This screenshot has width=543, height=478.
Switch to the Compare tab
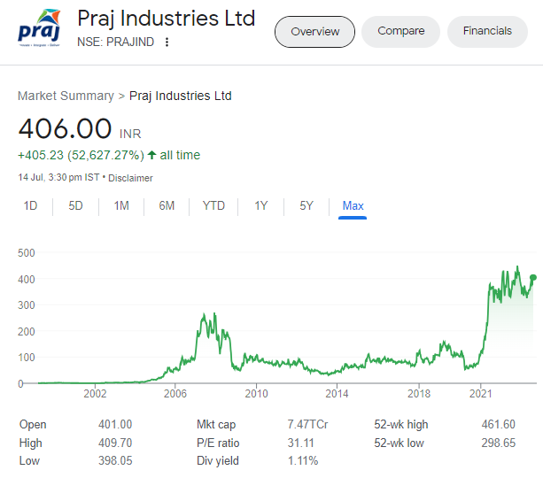[400, 31]
